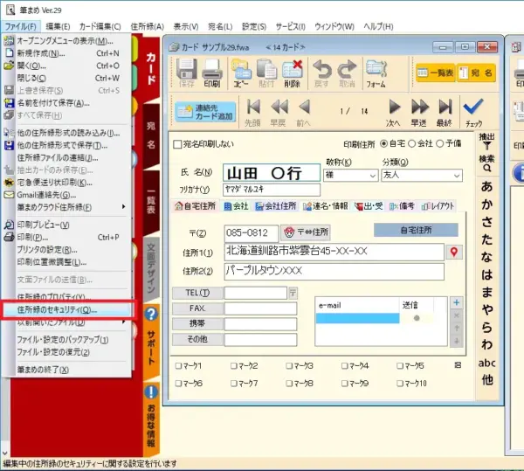Click the 印刷 printer icon in card toolbar

tap(212, 73)
